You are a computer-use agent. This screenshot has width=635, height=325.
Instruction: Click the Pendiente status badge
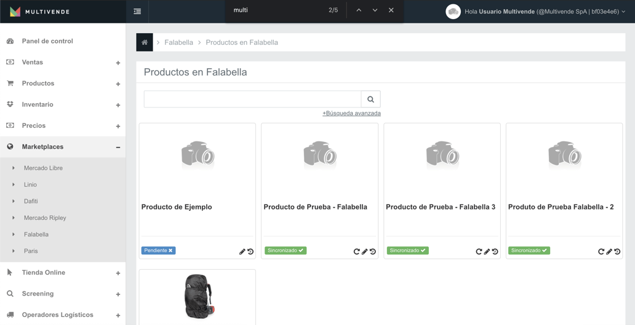158,251
